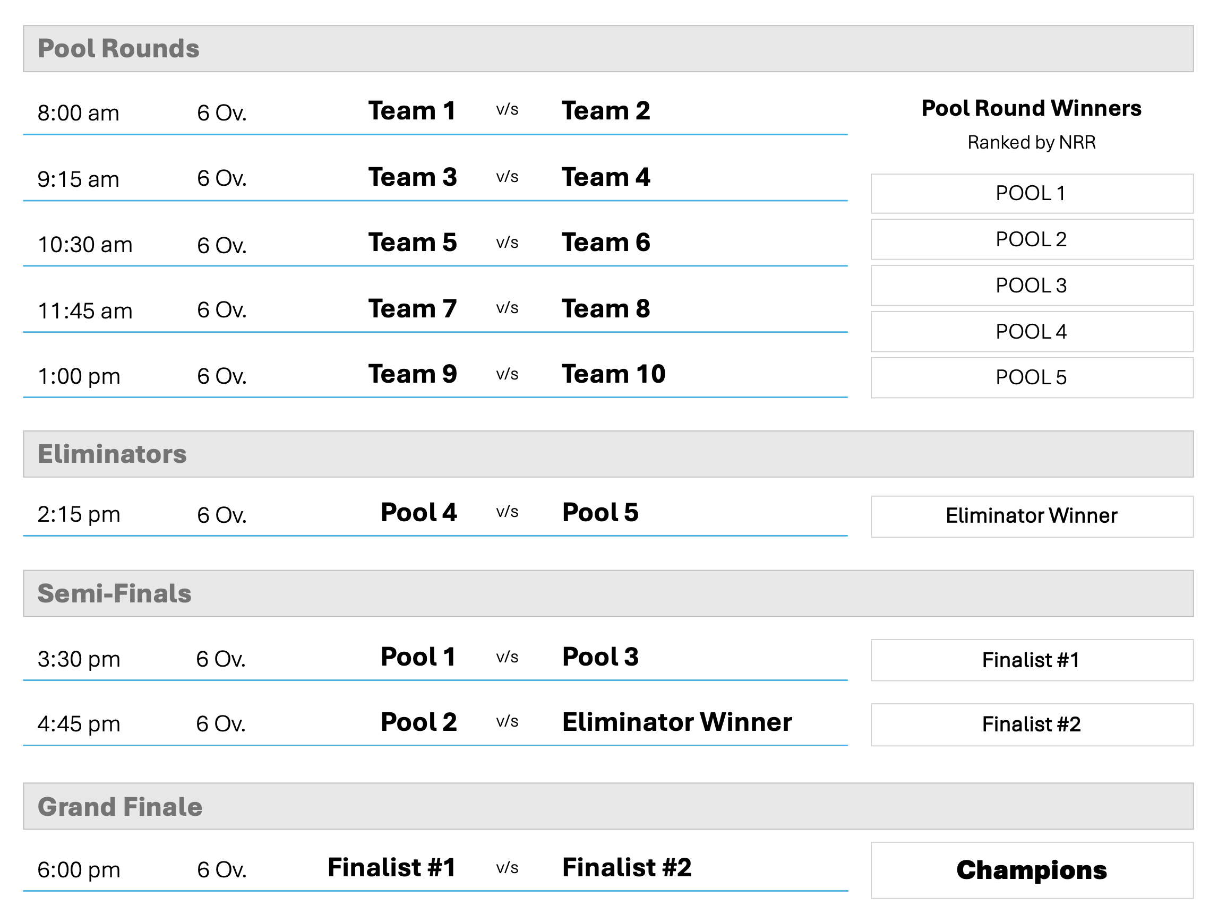Select the POOL 2 winner box
The image size is (1218, 923).
coord(1031,239)
